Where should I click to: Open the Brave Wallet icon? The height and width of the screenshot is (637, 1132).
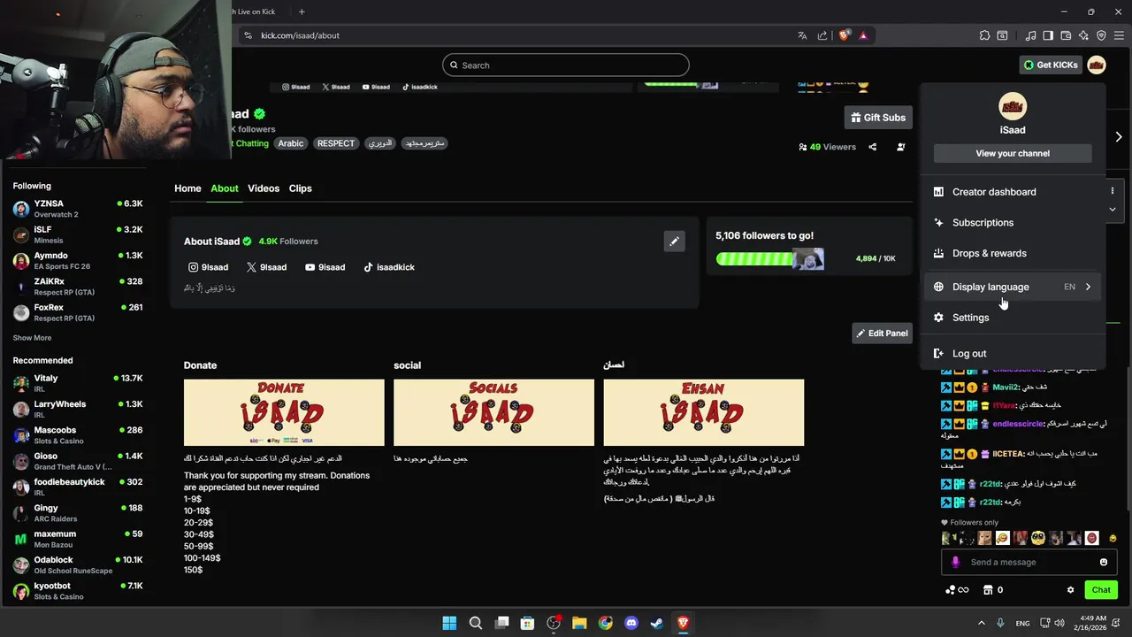coord(1066,35)
